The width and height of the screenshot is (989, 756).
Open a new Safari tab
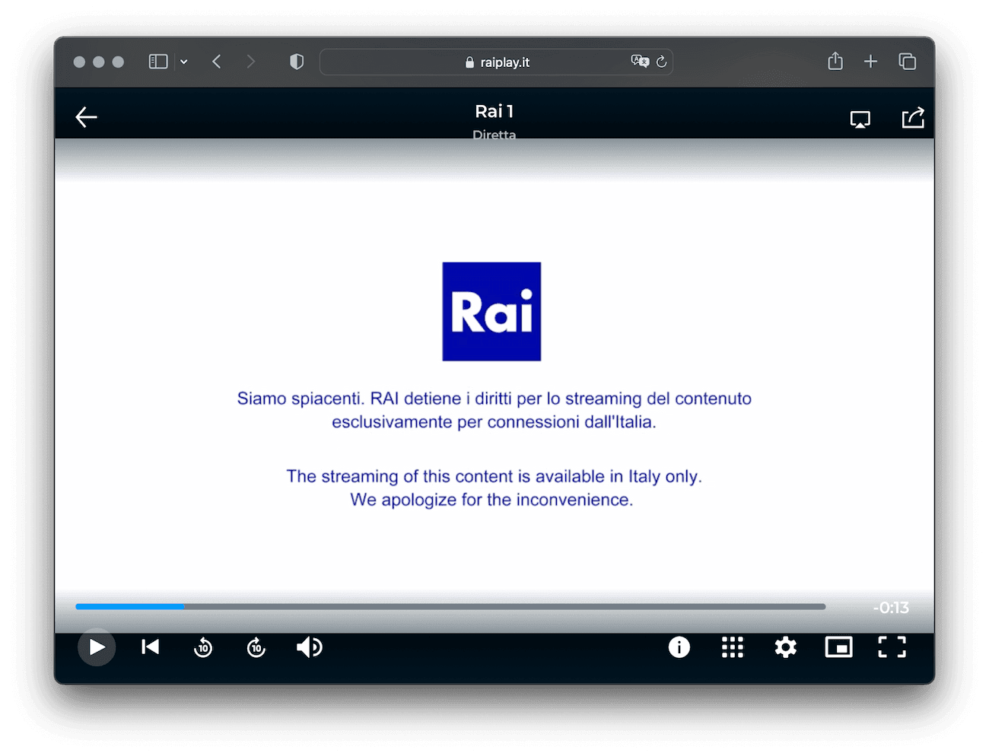point(871,62)
